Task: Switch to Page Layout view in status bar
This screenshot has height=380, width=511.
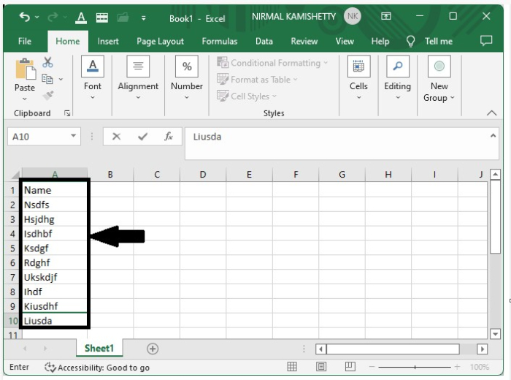Action: (x=321, y=367)
